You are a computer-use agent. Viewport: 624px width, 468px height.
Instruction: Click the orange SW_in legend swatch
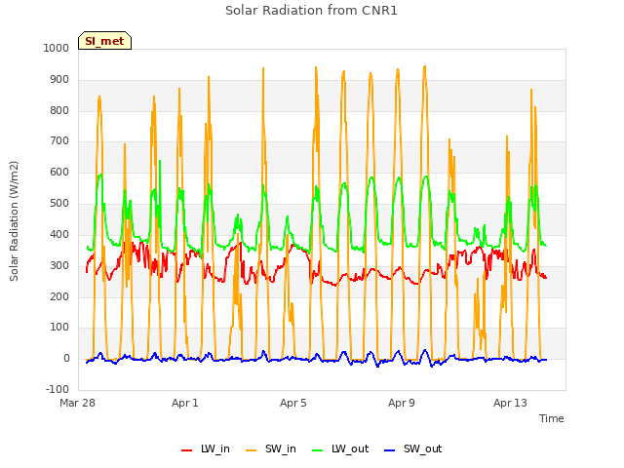point(252,450)
